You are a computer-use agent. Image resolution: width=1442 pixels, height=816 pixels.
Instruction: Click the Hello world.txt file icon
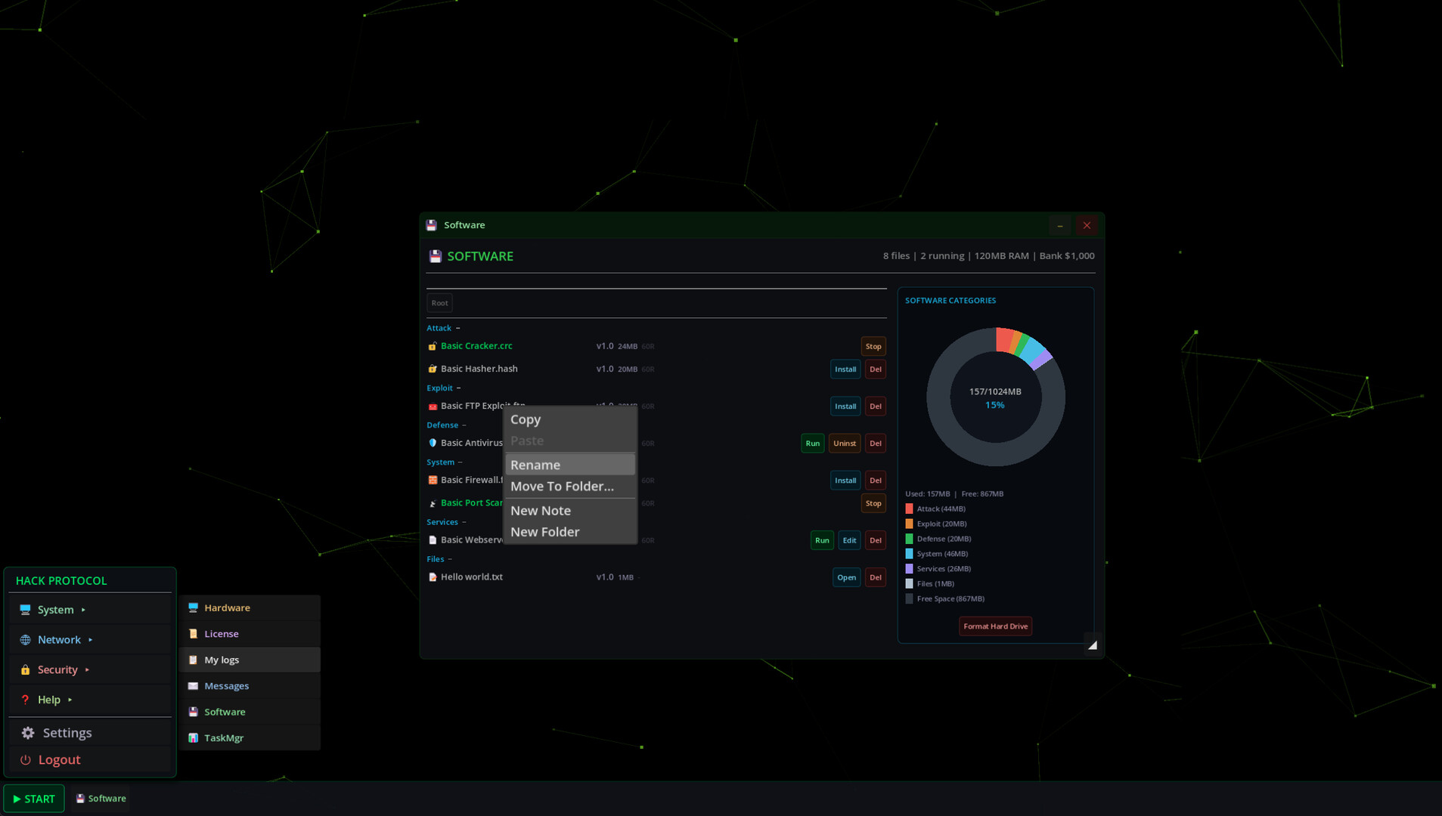(433, 577)
